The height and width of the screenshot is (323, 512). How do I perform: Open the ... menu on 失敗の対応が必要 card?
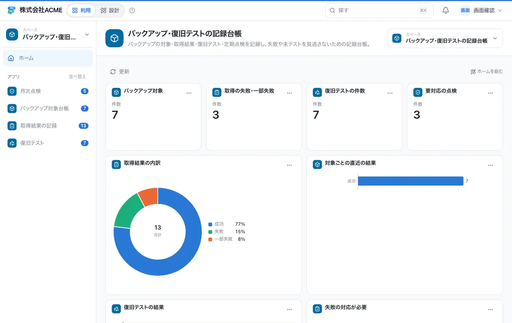(490, 309)
